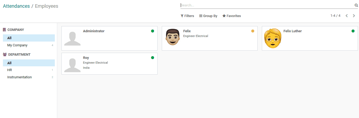Open the Roy employee name
This screenshot has height=118, width=359.
click(x=86, y=58)
